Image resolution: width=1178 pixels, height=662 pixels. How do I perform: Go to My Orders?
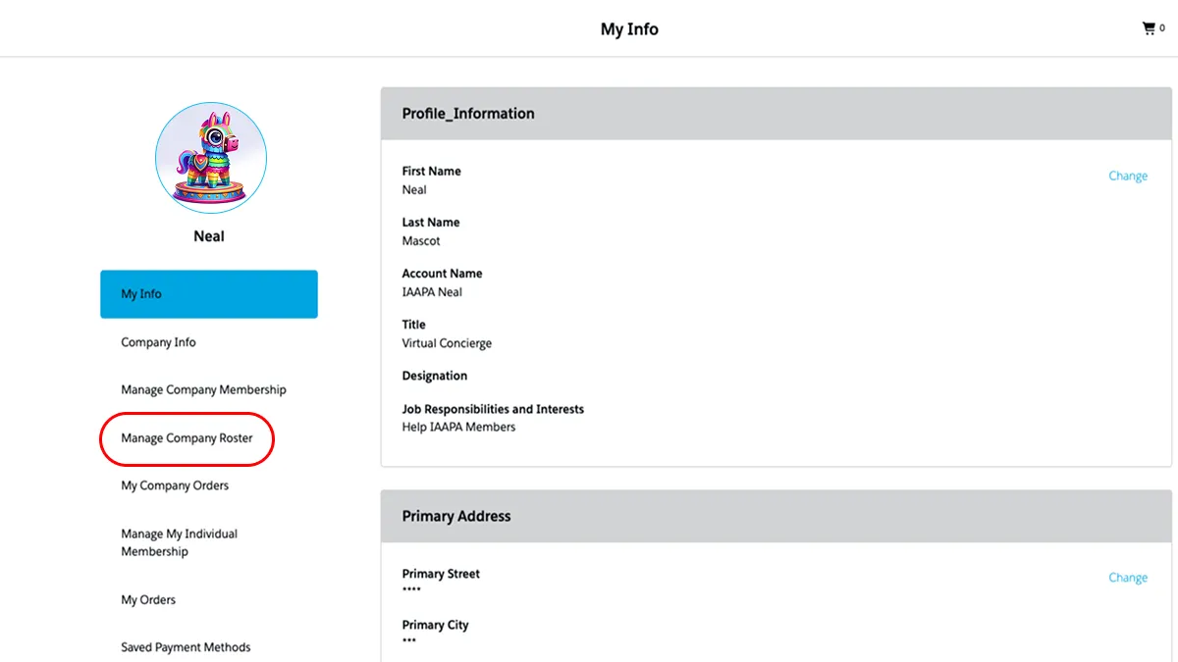click(148, 599)
